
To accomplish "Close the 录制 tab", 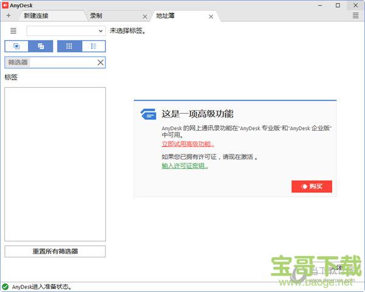I will (145, 16).
